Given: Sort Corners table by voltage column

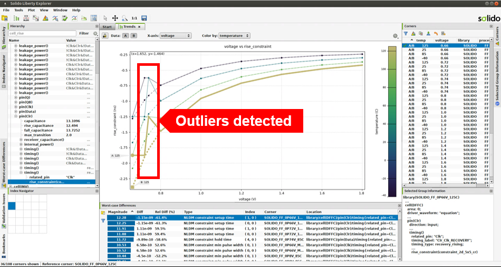Looking at the screenshot, I should tap(442, 41).
